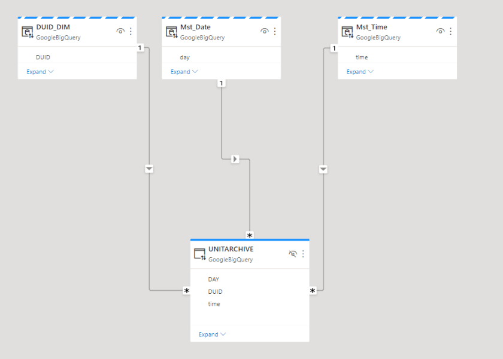Hide the DUID_DIM table using its eye icon
503x359 pixels.
120,31
